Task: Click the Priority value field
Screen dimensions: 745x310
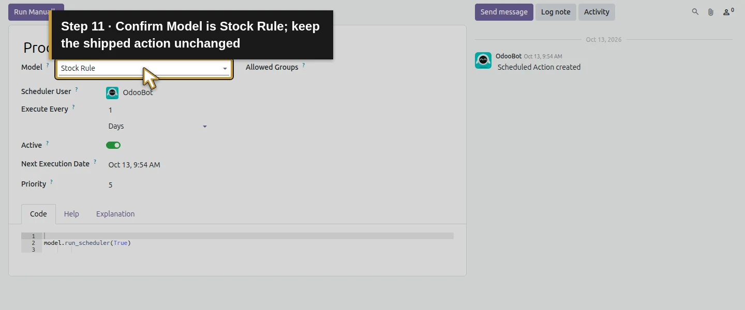Action: tap(158, 184)
